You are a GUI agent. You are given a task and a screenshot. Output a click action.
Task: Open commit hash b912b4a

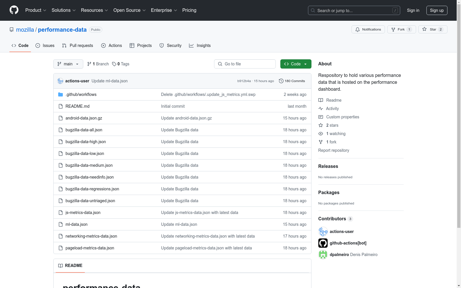244,81
